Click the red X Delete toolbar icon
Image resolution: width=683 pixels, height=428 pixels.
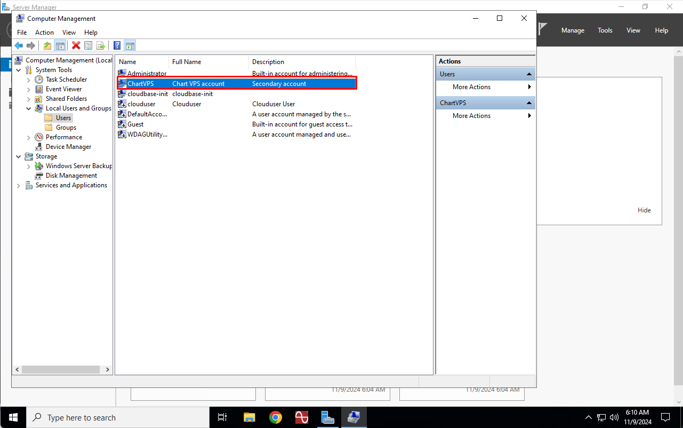76,45
